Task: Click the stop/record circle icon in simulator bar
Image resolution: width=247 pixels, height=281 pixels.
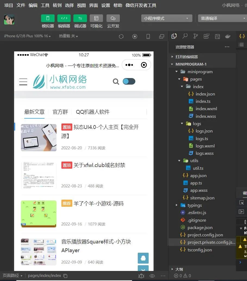Action: point(135,36)
